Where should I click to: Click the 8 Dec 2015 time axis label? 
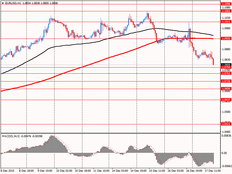[8, 171]
